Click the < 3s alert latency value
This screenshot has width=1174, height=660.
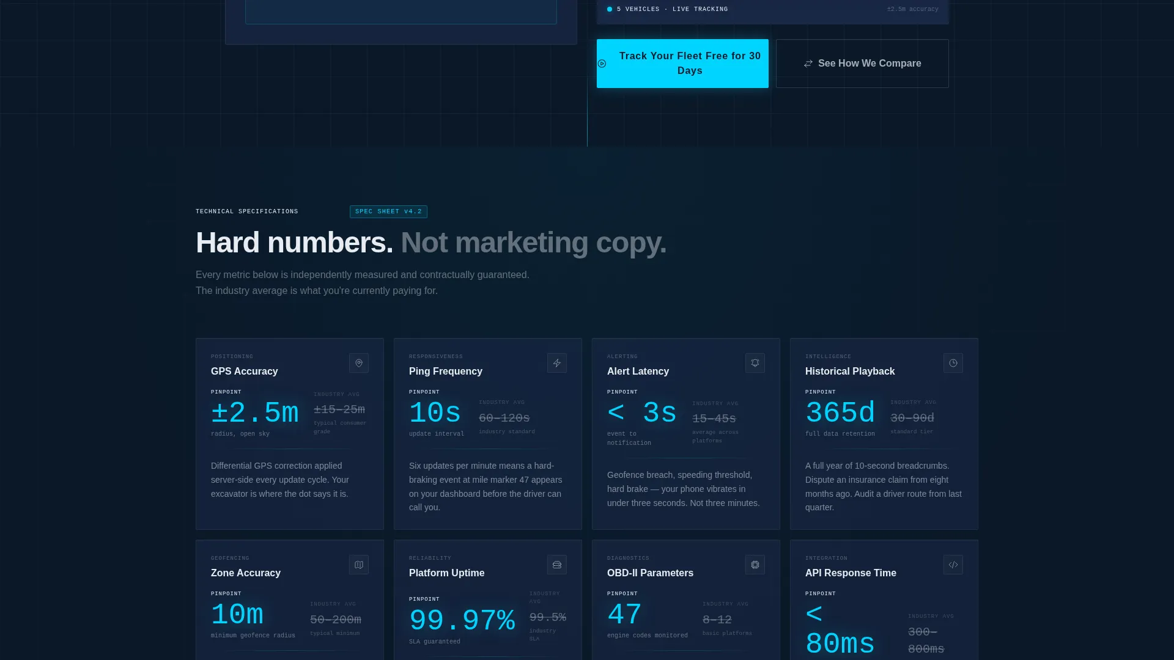642,413
